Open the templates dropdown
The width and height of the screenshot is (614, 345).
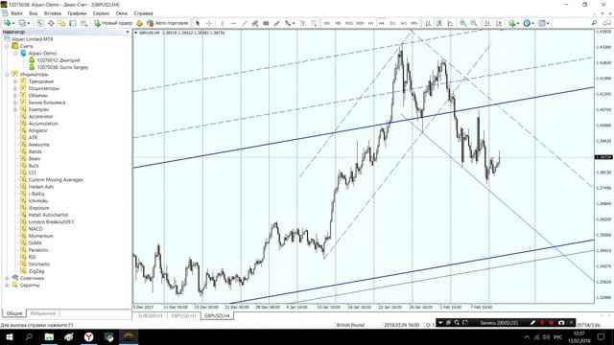544,23
